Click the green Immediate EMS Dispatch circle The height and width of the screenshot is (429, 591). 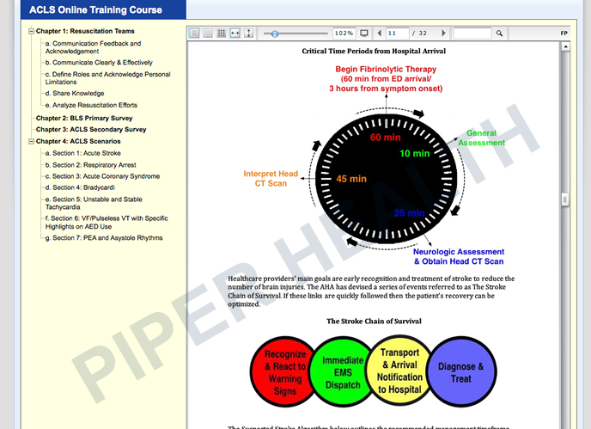pyautogui.click(x=342, y=372)
